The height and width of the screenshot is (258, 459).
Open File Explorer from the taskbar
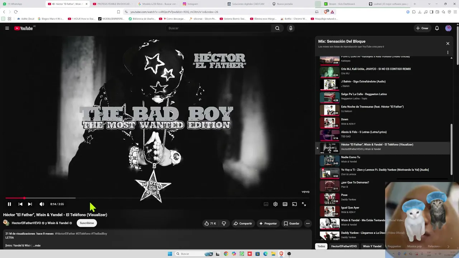pyautogui.click(x=273, y=254)
